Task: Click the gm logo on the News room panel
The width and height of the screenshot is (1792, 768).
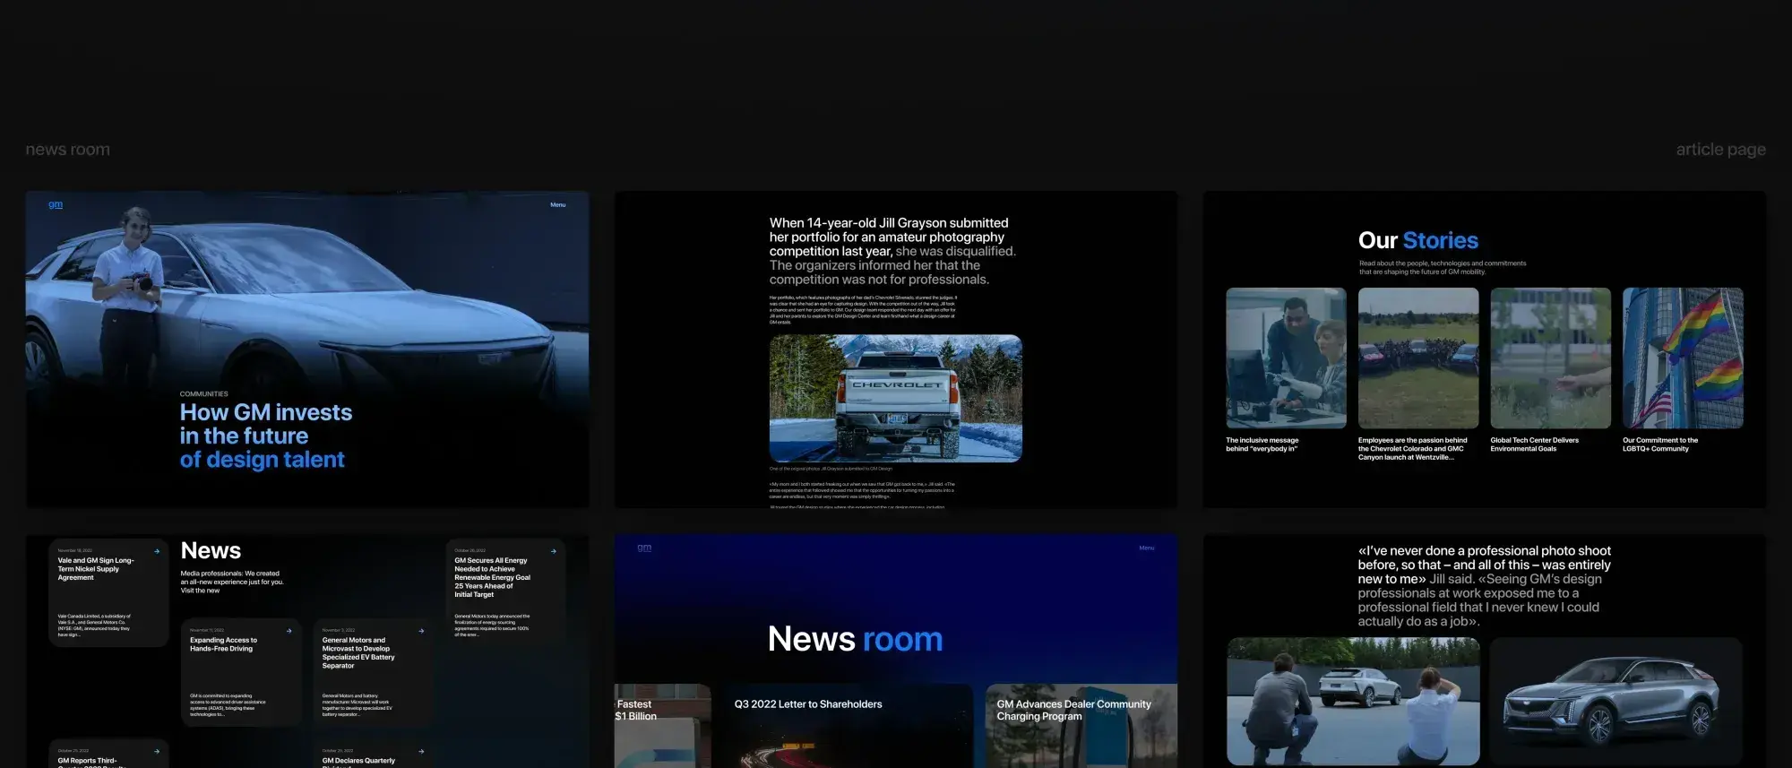Action: 644,548
